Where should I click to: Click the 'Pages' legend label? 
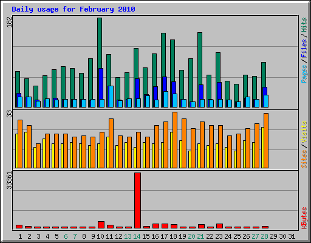(x=304, y=74)
